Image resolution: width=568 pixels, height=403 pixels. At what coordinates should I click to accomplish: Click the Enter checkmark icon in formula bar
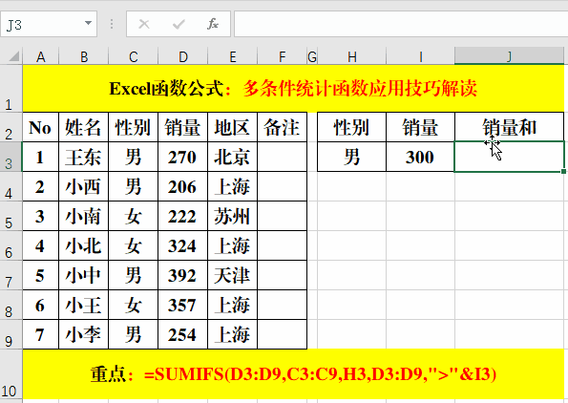(179, 24)
